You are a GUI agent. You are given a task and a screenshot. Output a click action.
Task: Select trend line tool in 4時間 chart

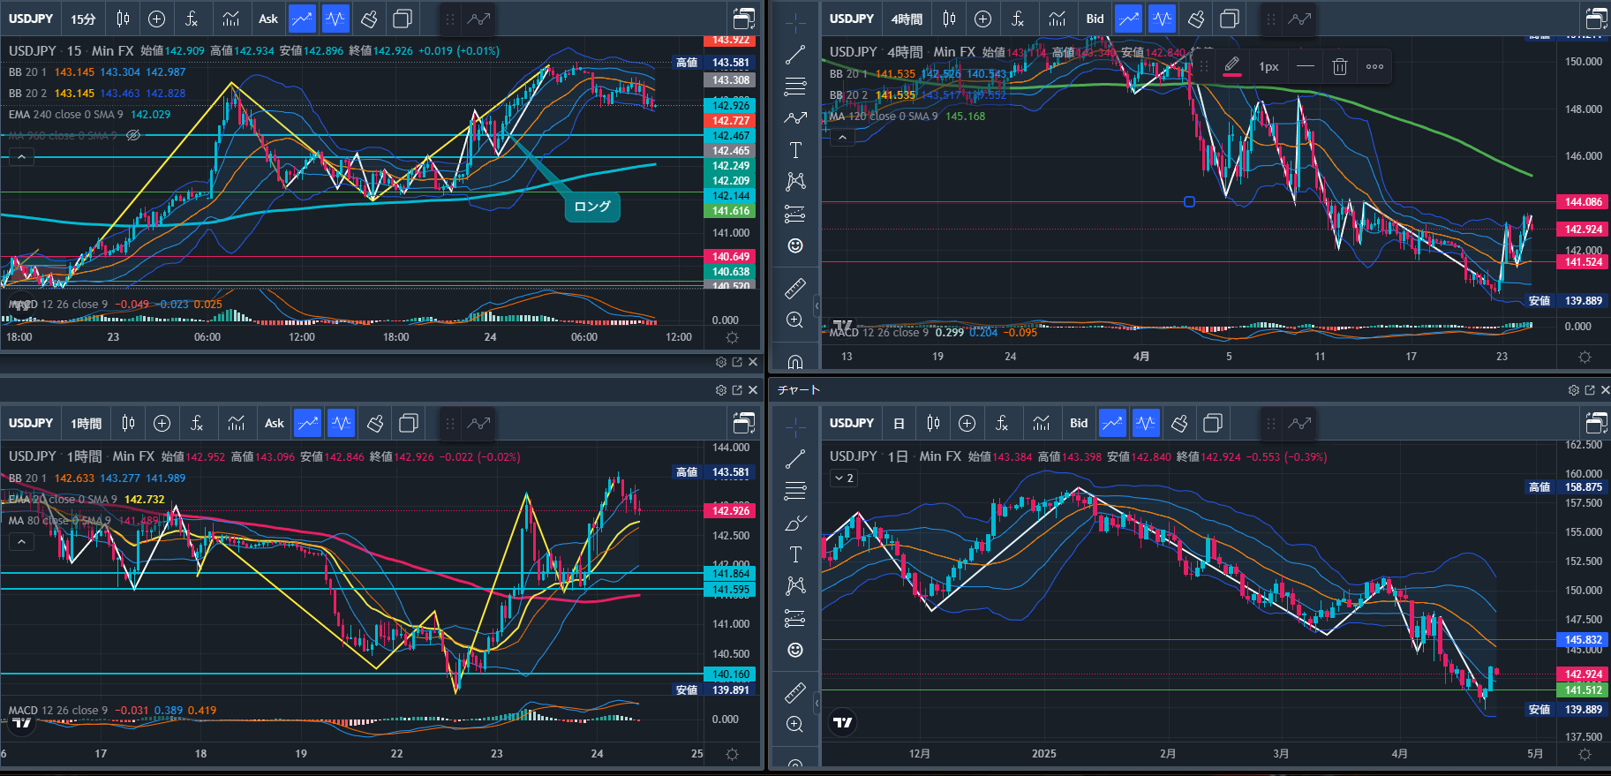pyautogui.click(x=795, y=54)
